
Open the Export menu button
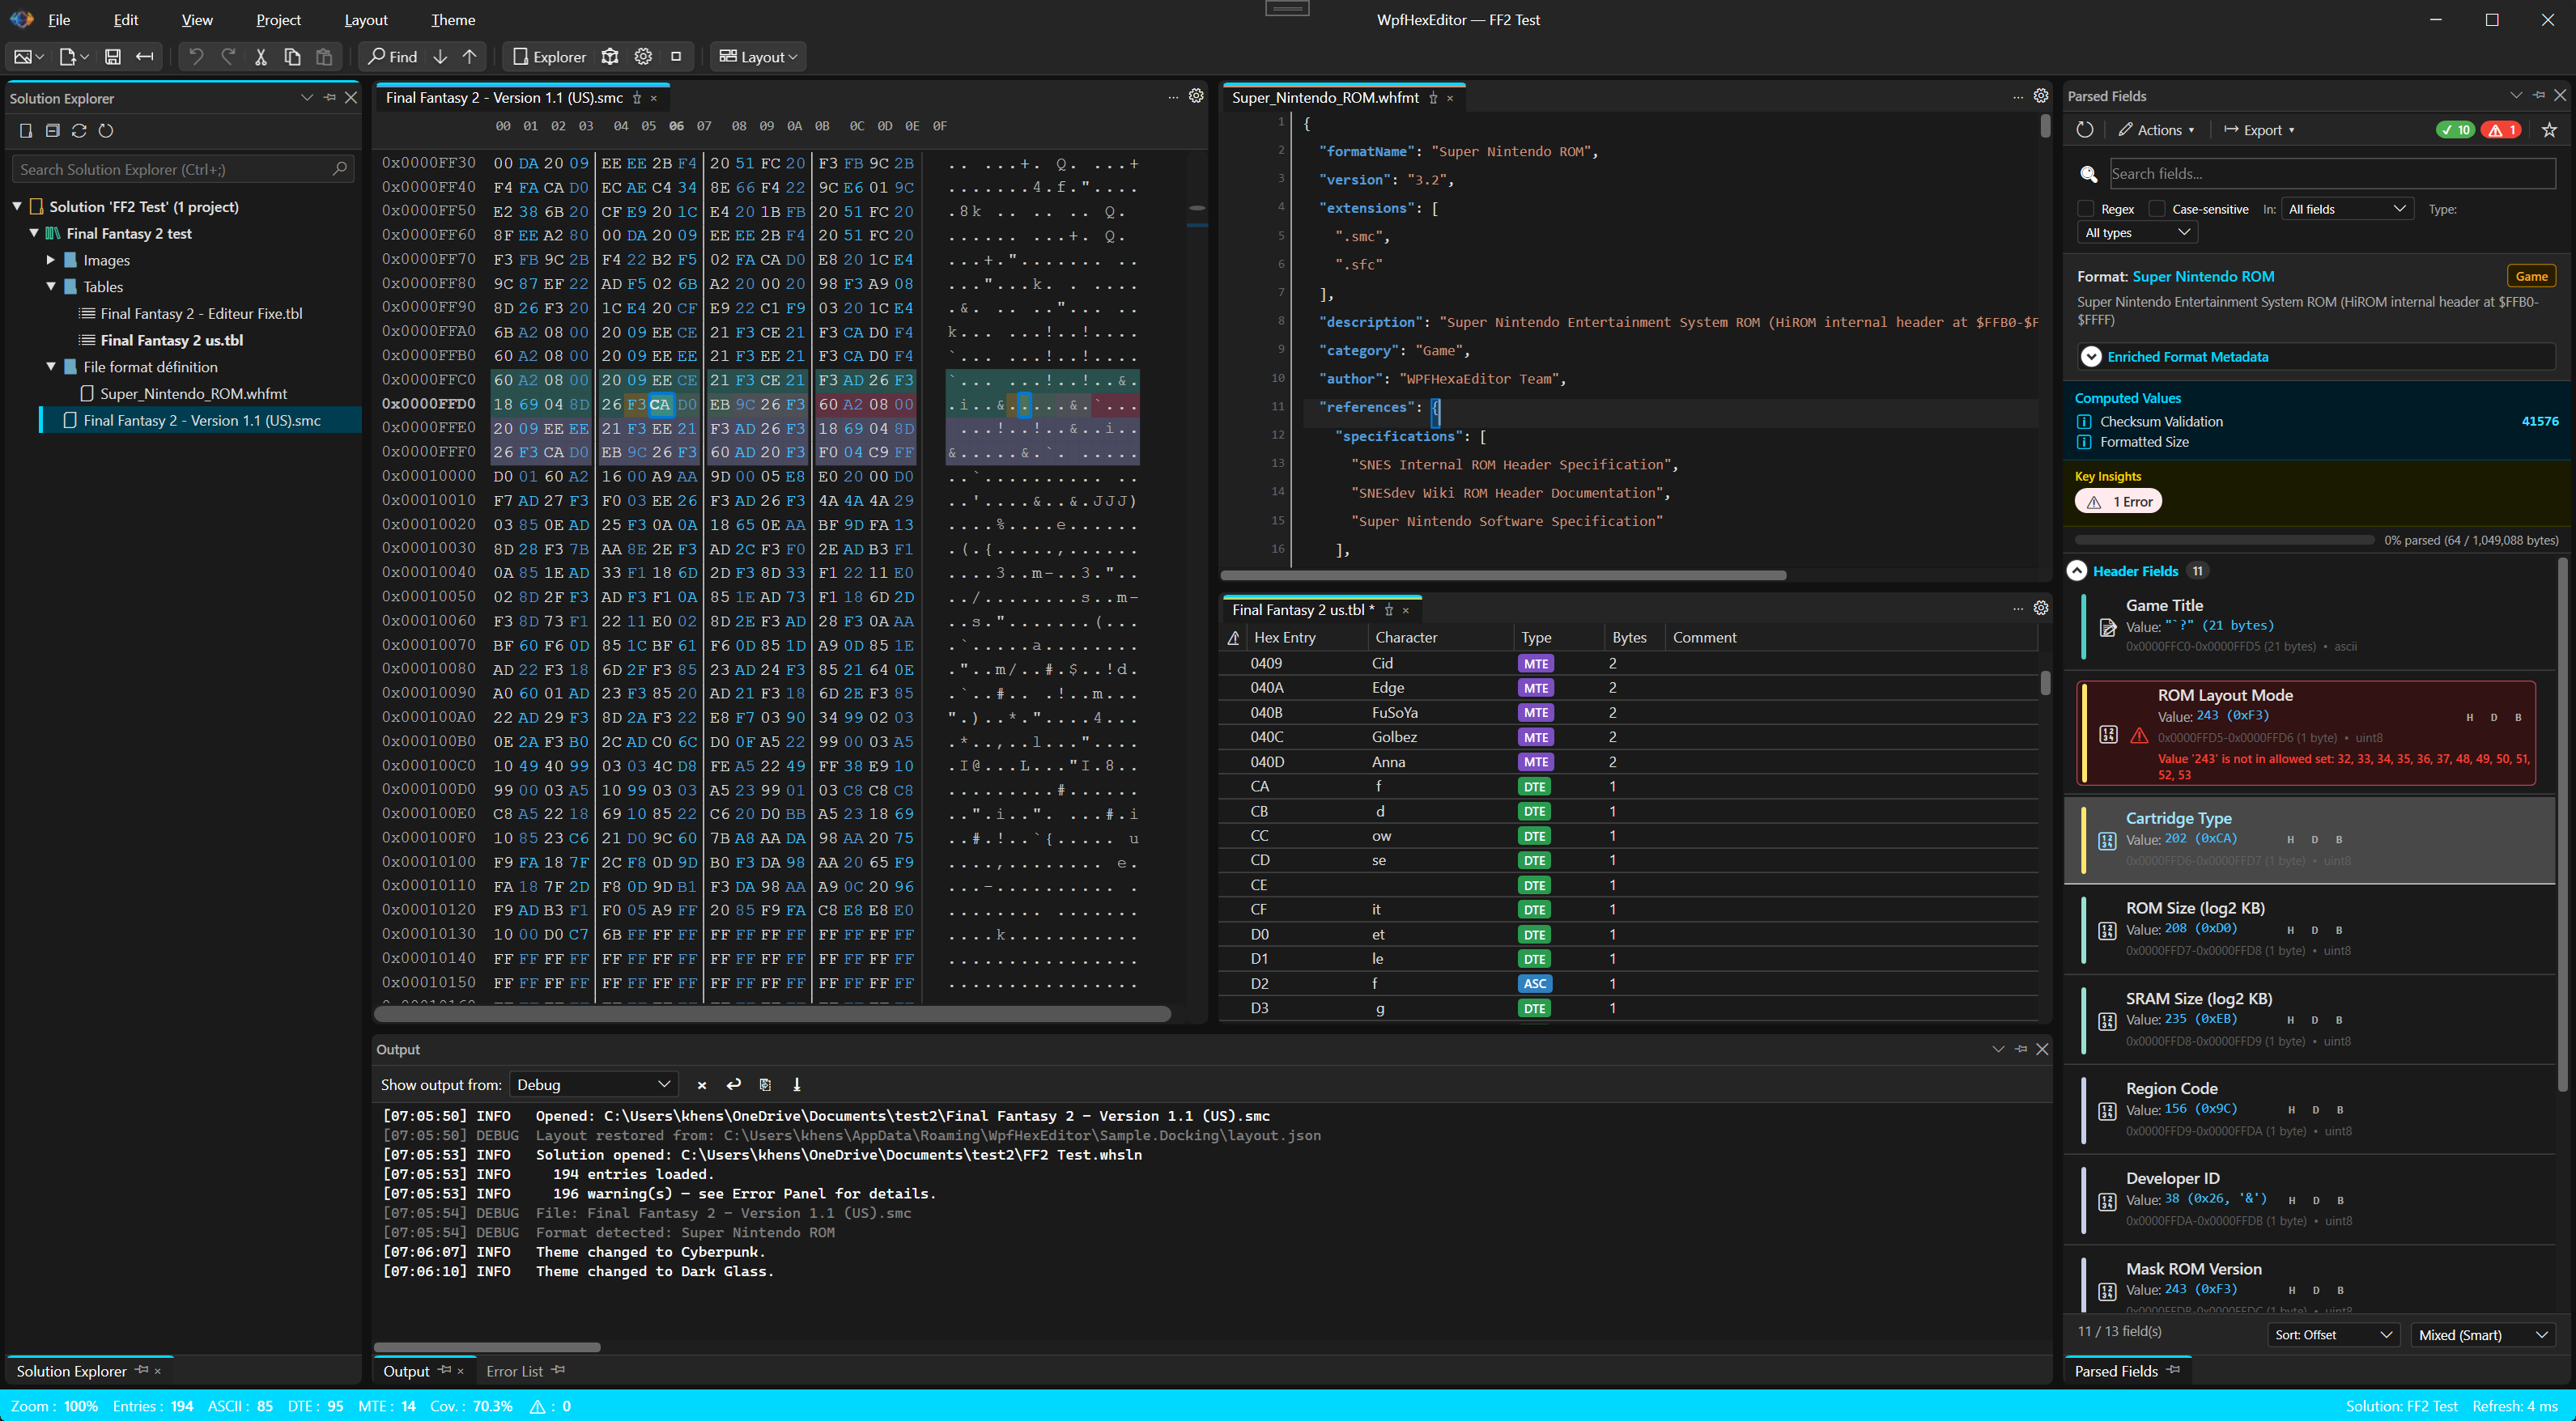[2259, 130]
